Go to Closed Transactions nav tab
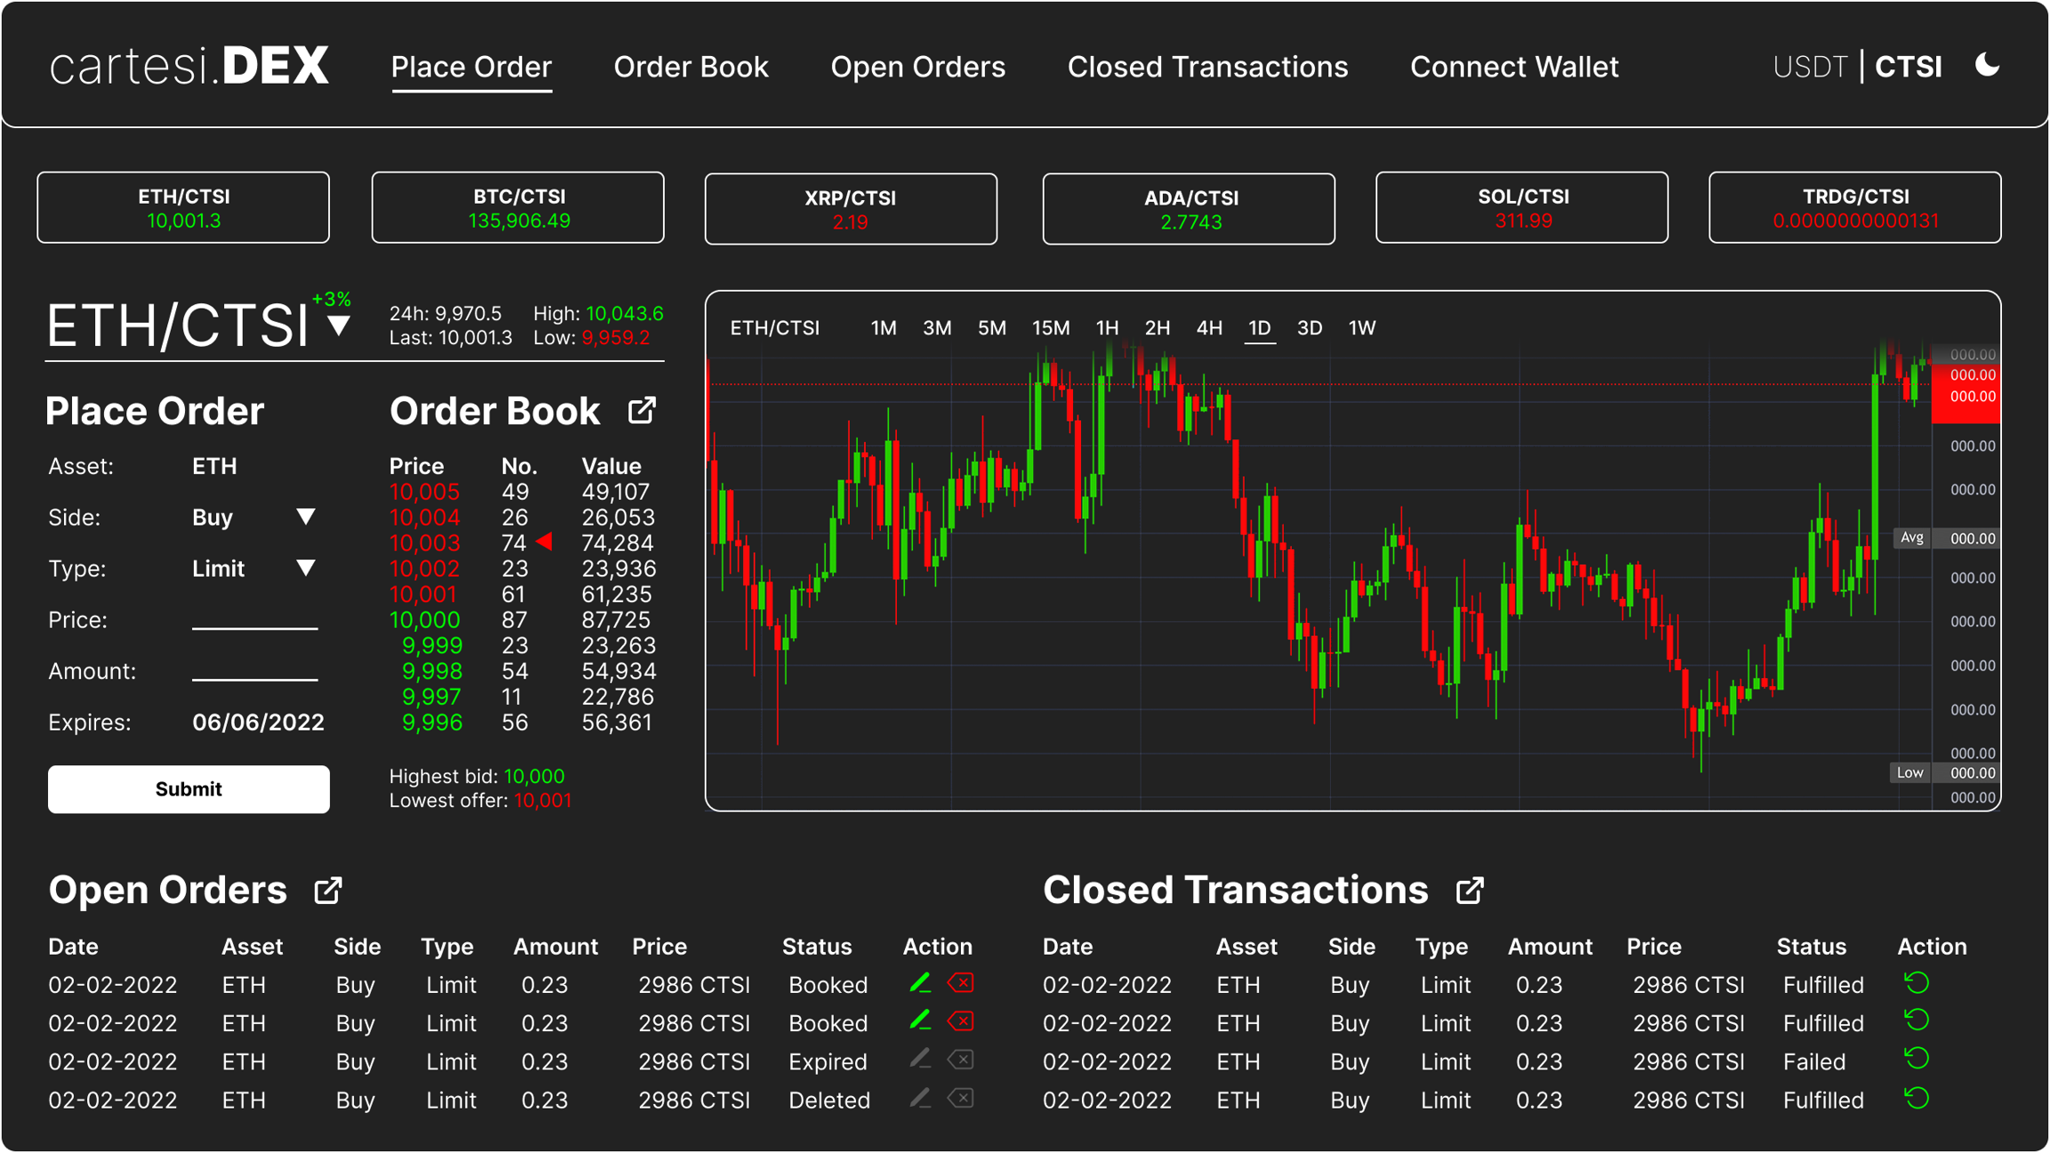Image resolution: width=2050 pixels, height=1153 pixels. [x=1207, y=67]
